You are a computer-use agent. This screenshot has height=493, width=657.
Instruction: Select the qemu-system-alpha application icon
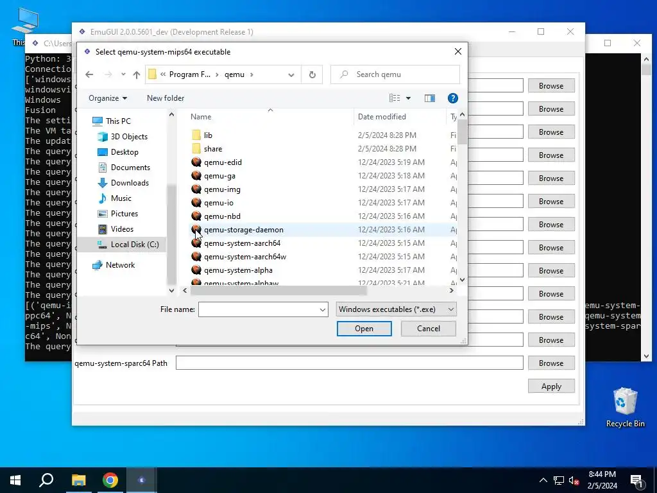(196, 270)
